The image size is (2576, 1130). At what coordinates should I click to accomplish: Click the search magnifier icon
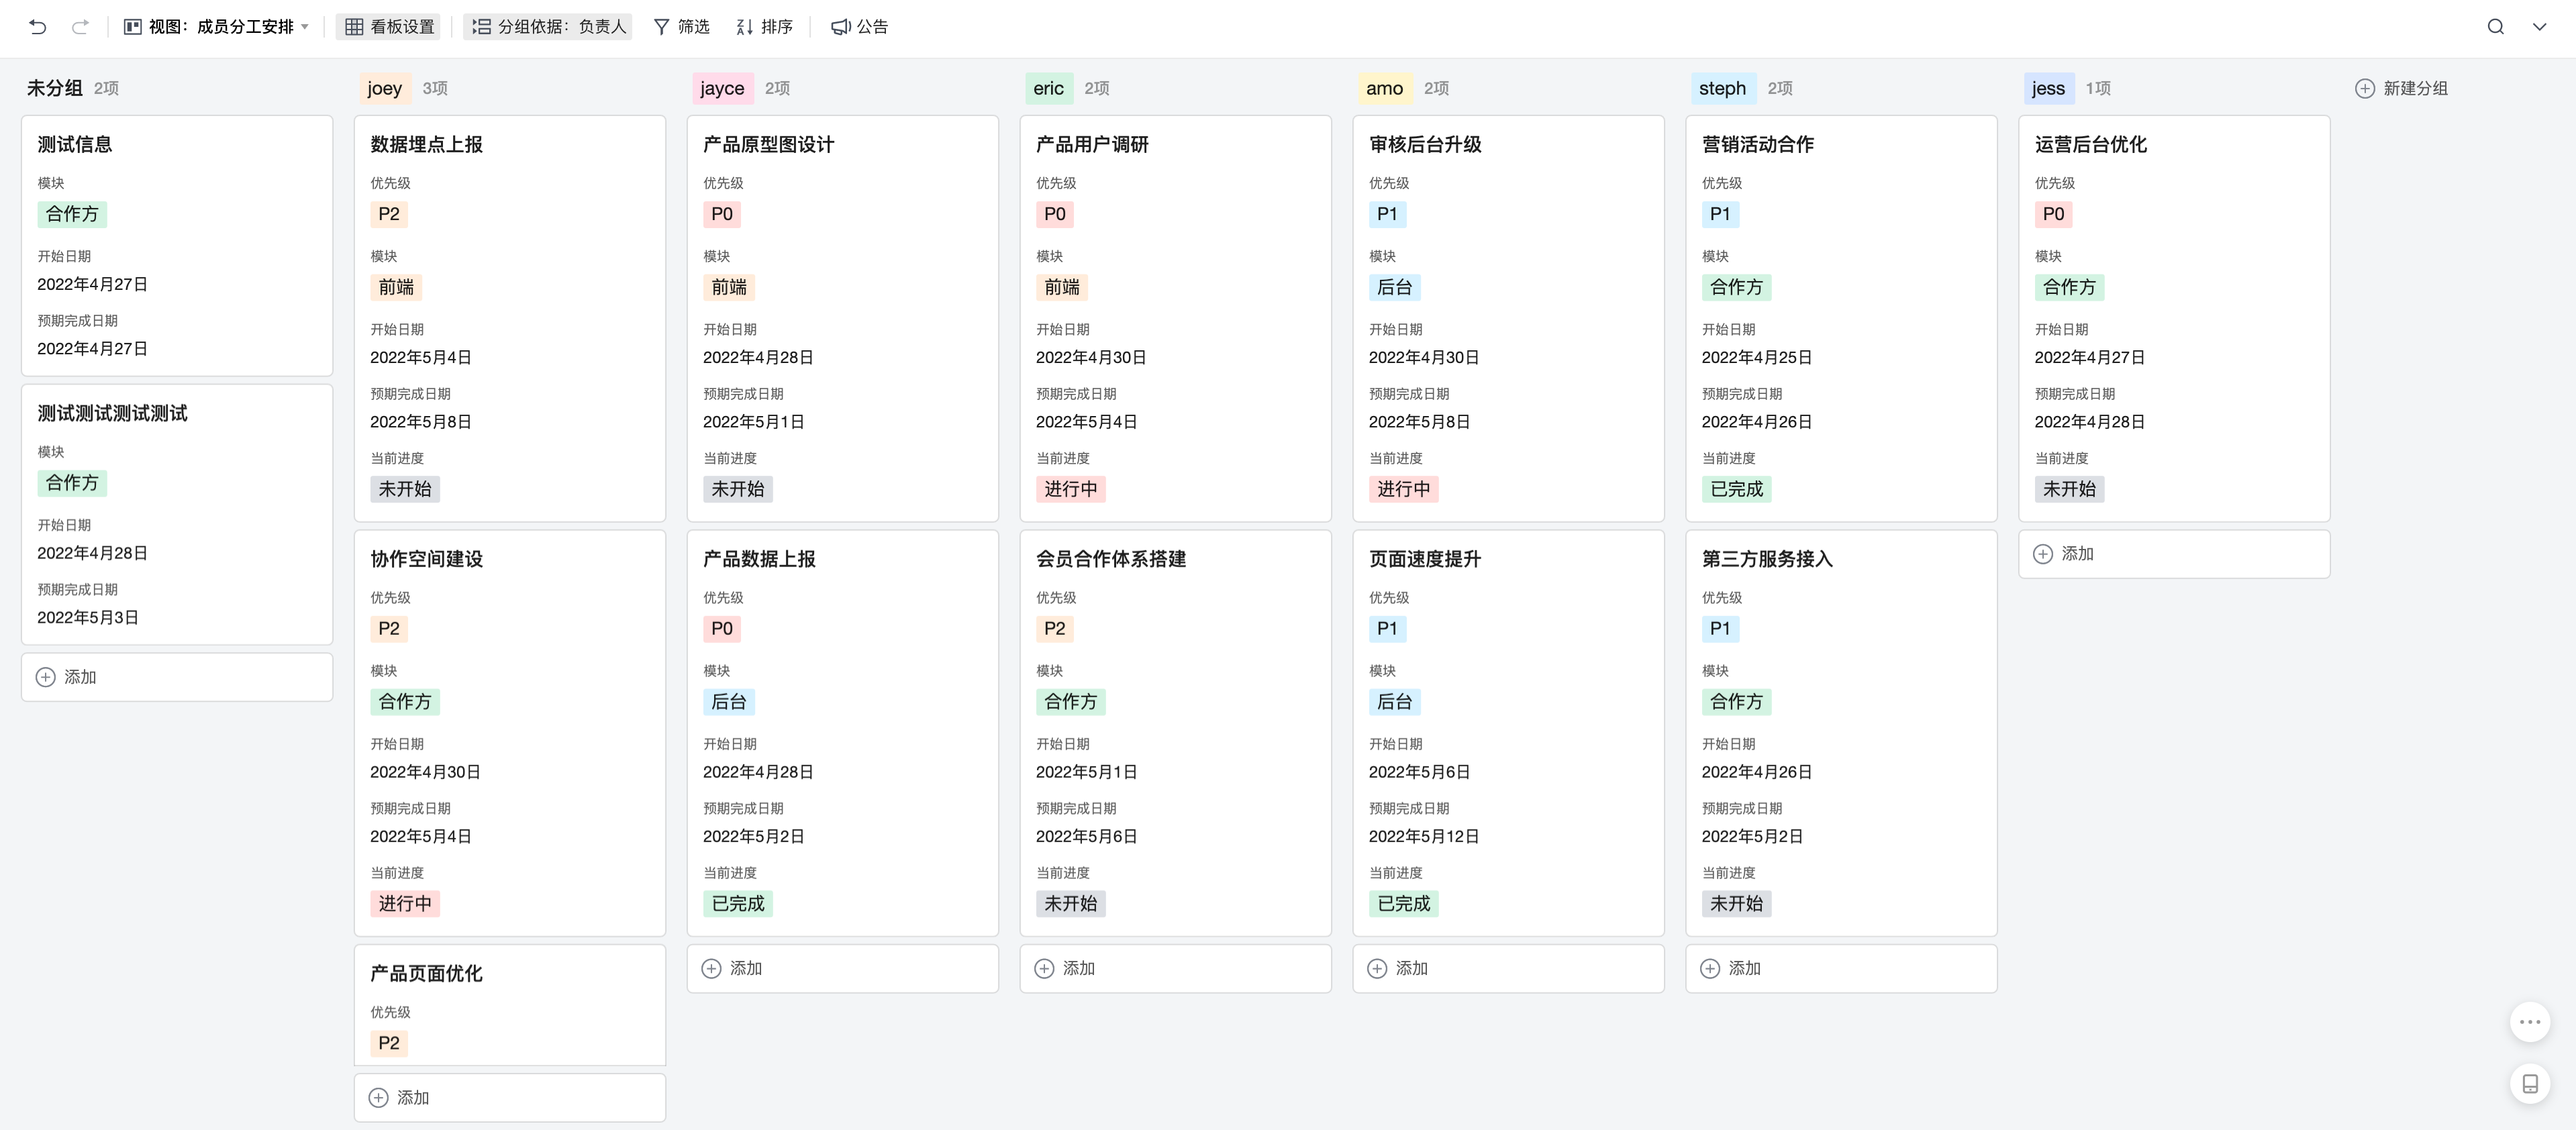(2495, 27)
